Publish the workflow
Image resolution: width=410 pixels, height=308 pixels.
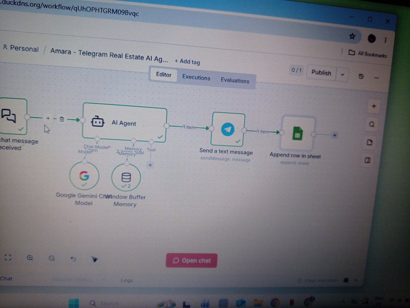point(321,73)
